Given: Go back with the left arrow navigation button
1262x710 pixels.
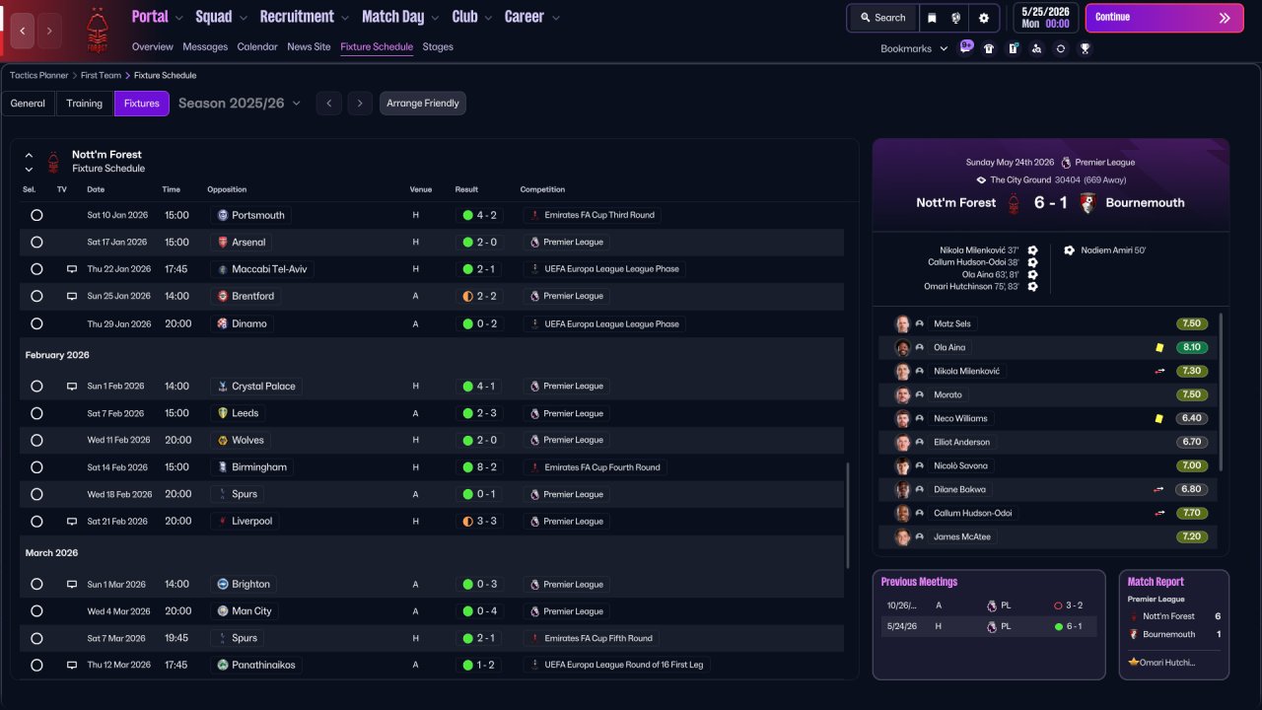Looking at the screenshot, I should 23,31.
